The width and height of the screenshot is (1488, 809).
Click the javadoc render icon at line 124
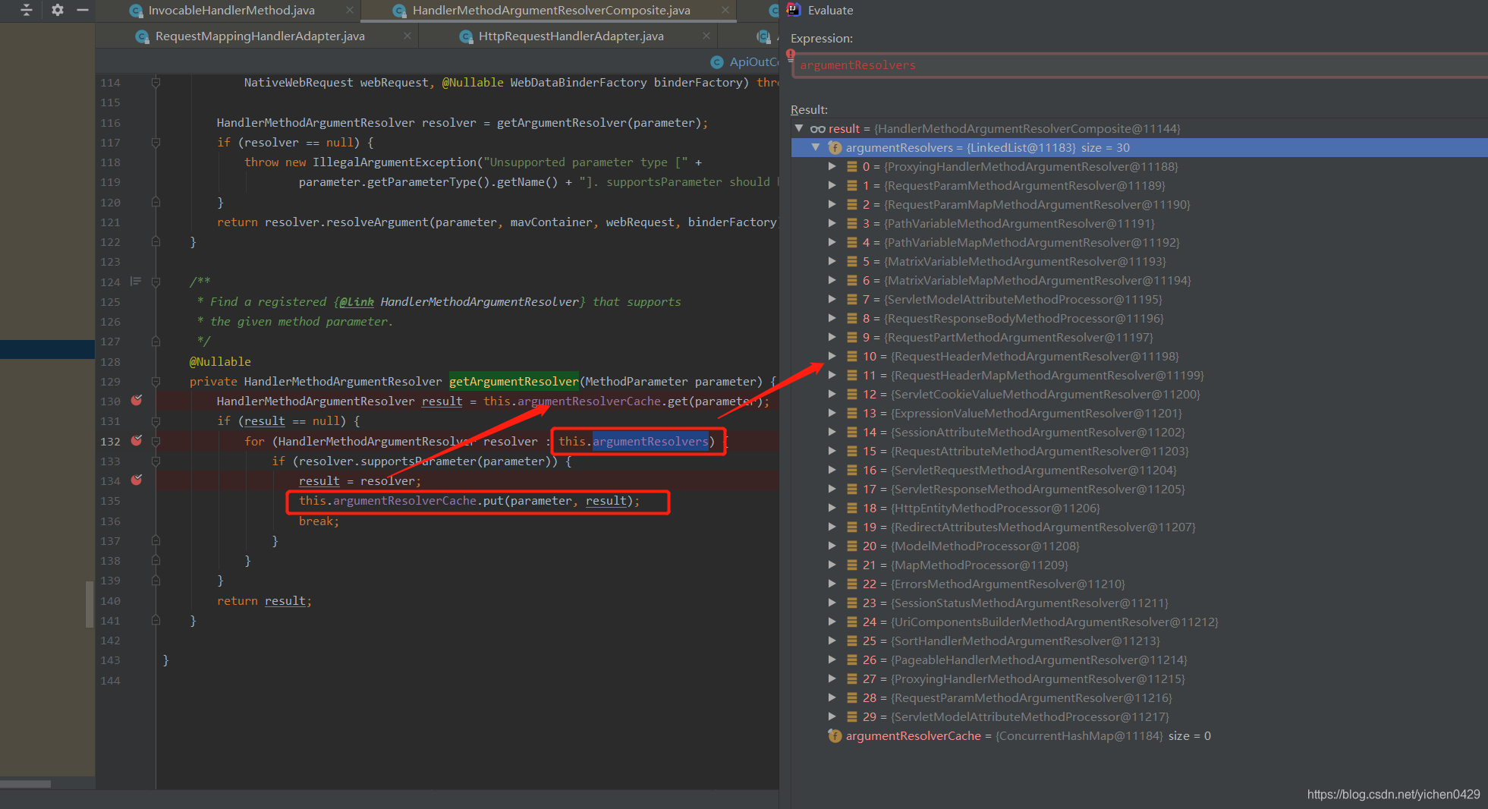[x=136, y=282]
